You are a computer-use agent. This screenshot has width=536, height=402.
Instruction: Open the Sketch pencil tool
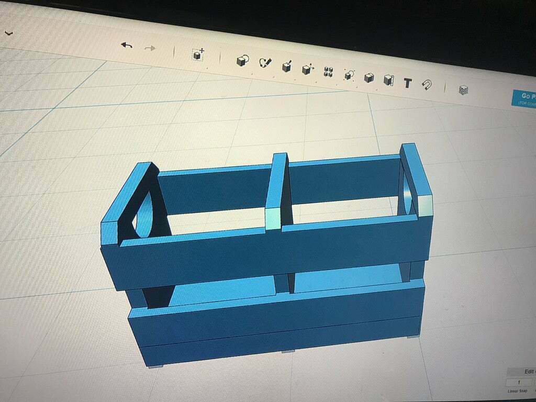pos(265,63)
